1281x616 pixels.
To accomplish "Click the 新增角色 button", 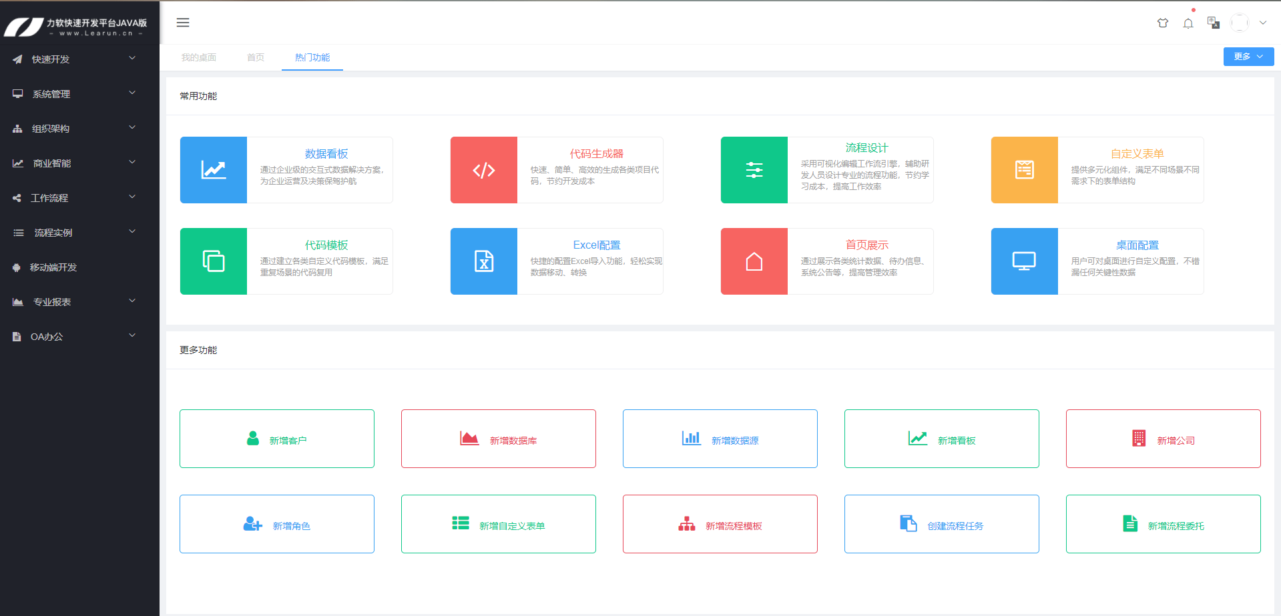I will pos(277,524).
